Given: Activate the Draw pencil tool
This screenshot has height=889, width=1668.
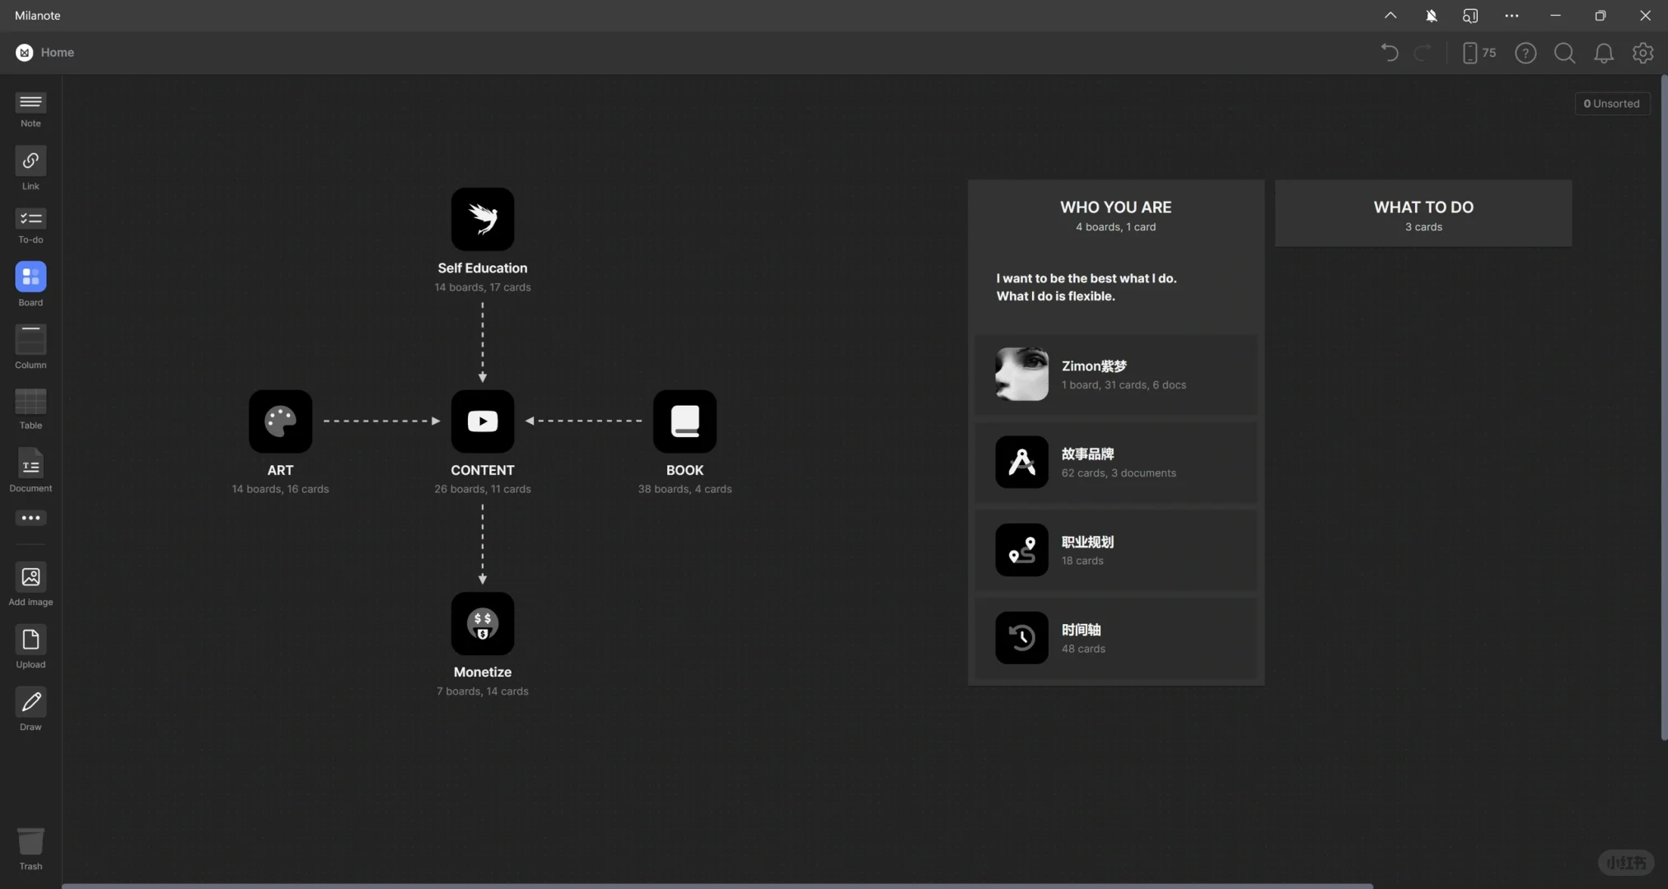Looking at the screenshot, I should [30, 703].
